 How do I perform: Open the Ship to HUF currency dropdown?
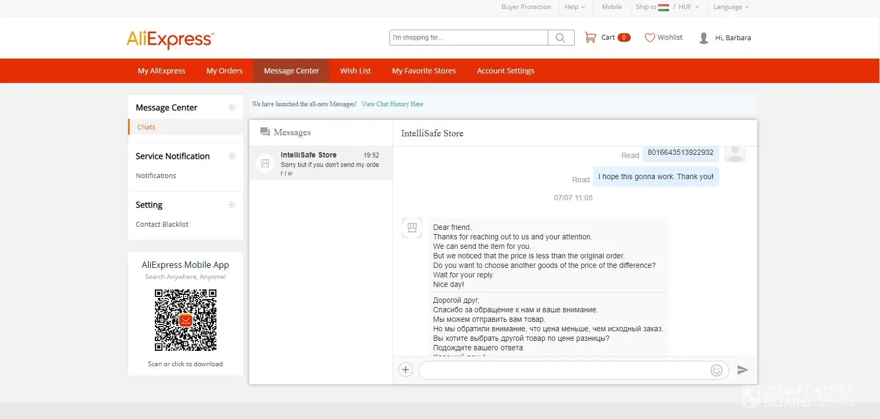(x=667, y=7)
